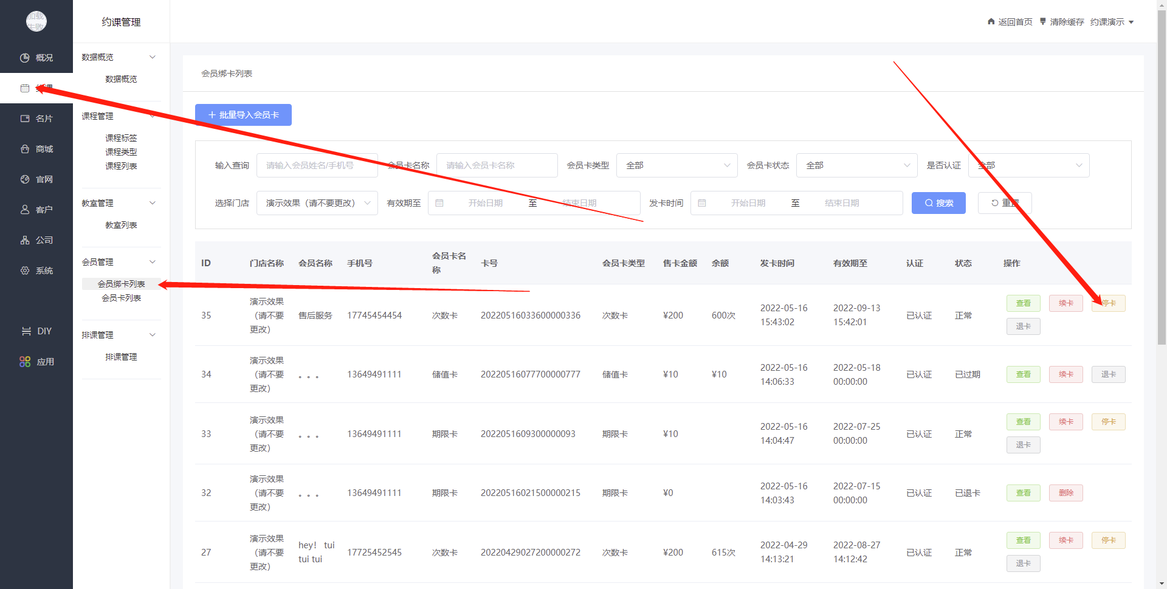Click 停卡 for card ID 27
The width and height of the screenshot is (1167, 589).
[x=1109, y=540]
